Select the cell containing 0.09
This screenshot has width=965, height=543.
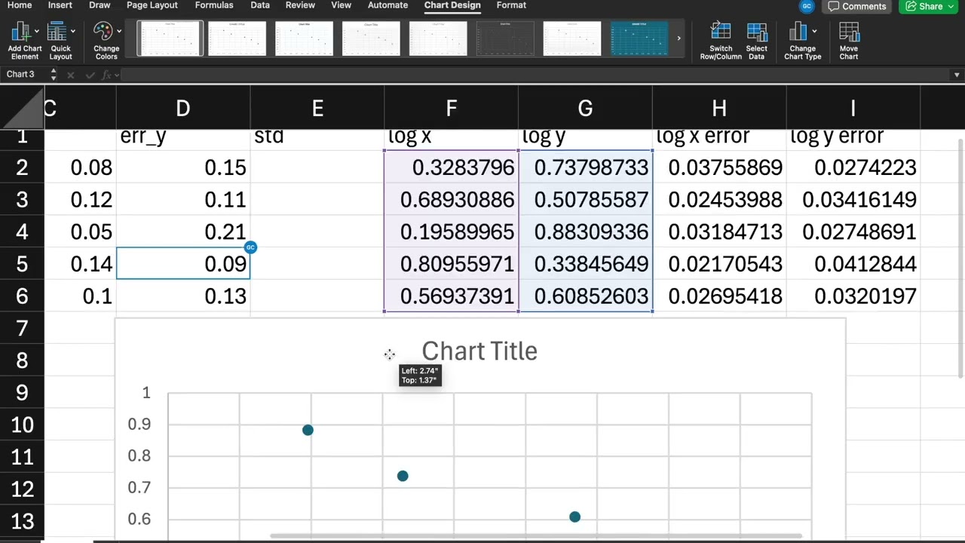[183, 264]
